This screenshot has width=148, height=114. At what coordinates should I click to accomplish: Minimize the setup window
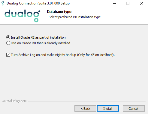[x=114, y=3]
